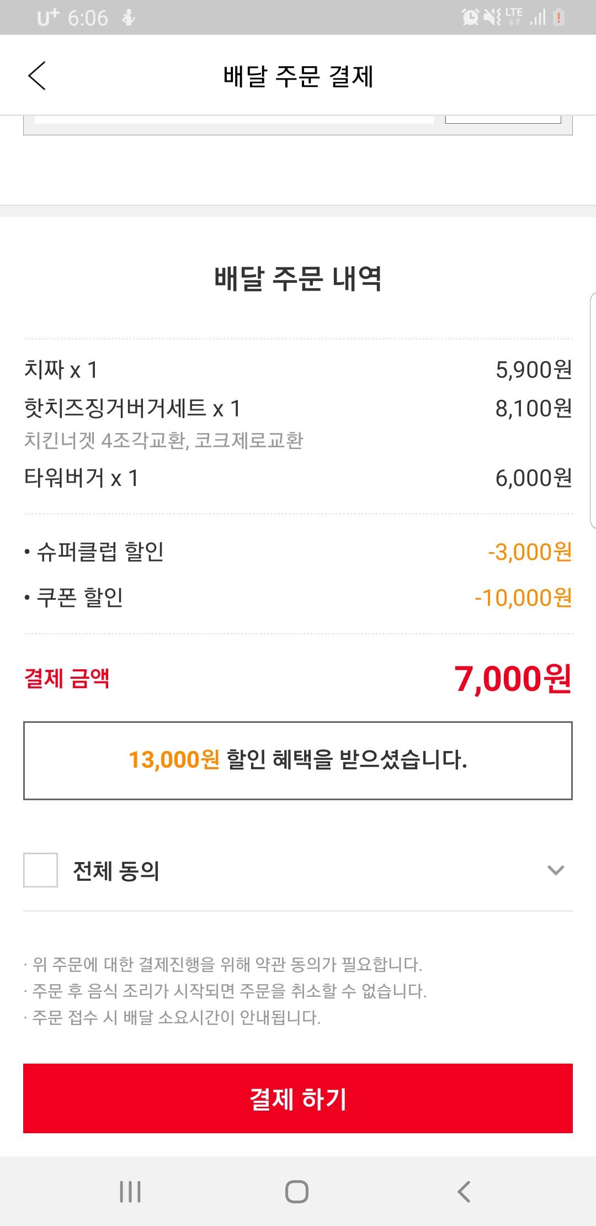Check the 전체 동의 checkbox
The height and width of the screenshot is (1226, 596).
pyautogui.click(x=40, y=870)
